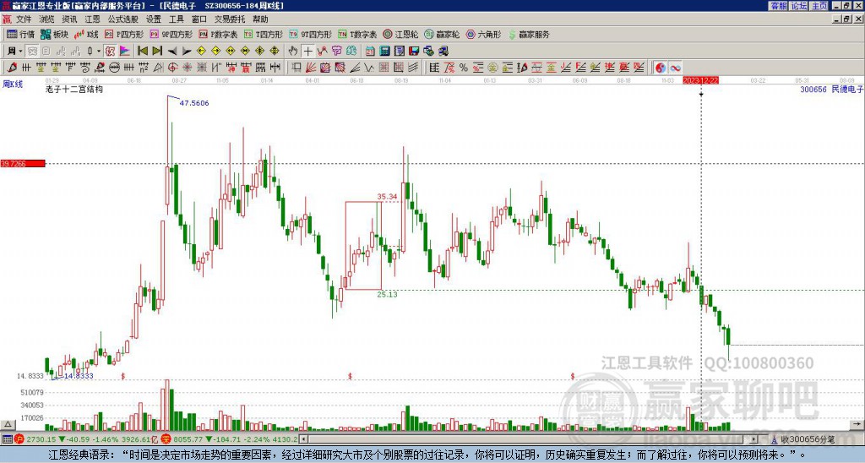The image size is (865, 463).
Task: Open the 9P四方形 tool
Action: [x=171, y=34]
